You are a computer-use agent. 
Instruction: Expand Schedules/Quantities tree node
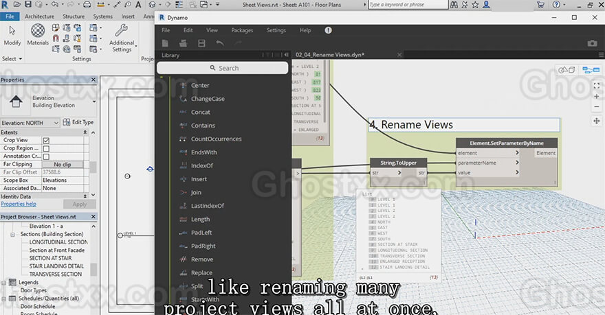[3, 299]
